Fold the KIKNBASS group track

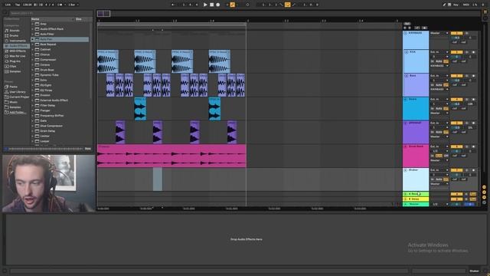(406, 33)
